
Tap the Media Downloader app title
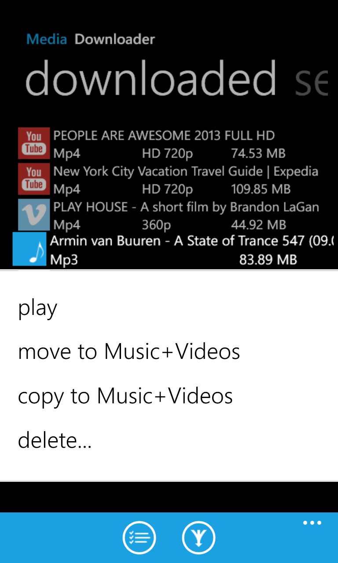91,40
